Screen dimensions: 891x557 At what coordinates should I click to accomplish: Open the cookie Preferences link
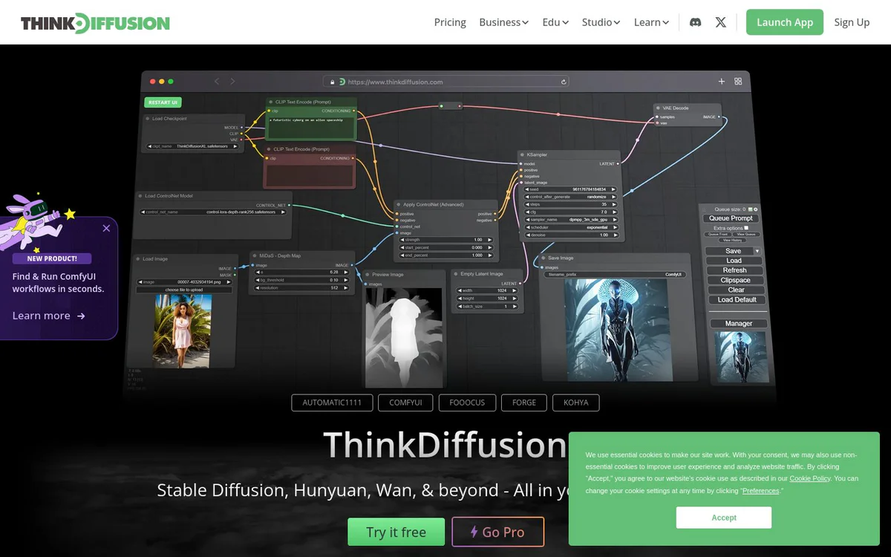coord(761,491)
